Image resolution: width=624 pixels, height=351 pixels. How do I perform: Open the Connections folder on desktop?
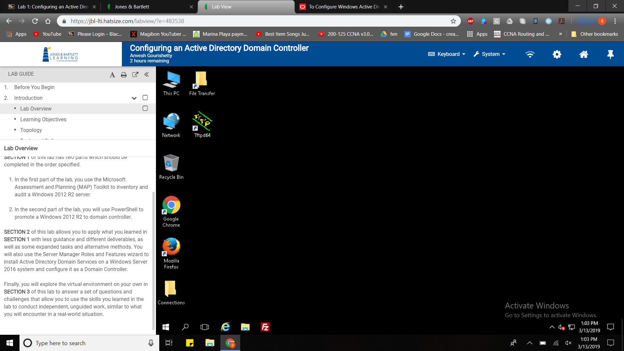(x=171, y=292)
